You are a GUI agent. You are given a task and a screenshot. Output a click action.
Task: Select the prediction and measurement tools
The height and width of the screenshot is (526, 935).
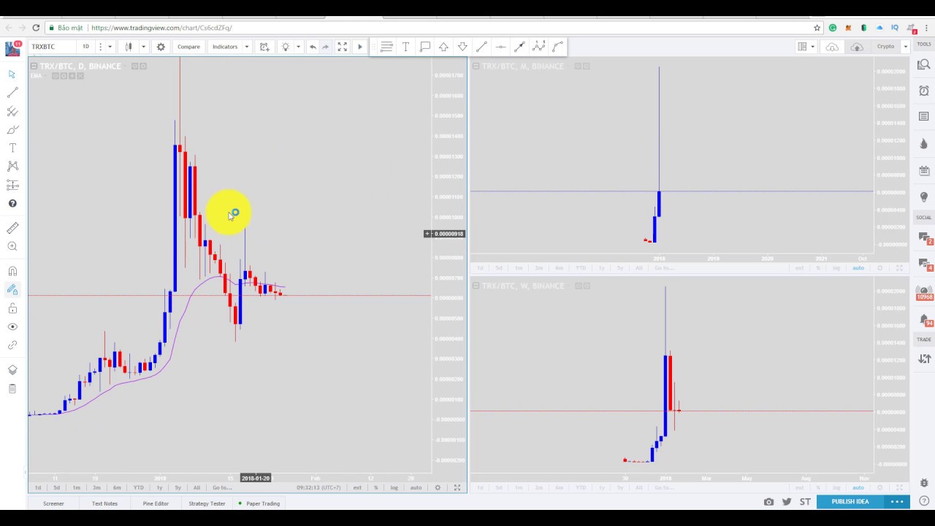click(x=12, y=184)
